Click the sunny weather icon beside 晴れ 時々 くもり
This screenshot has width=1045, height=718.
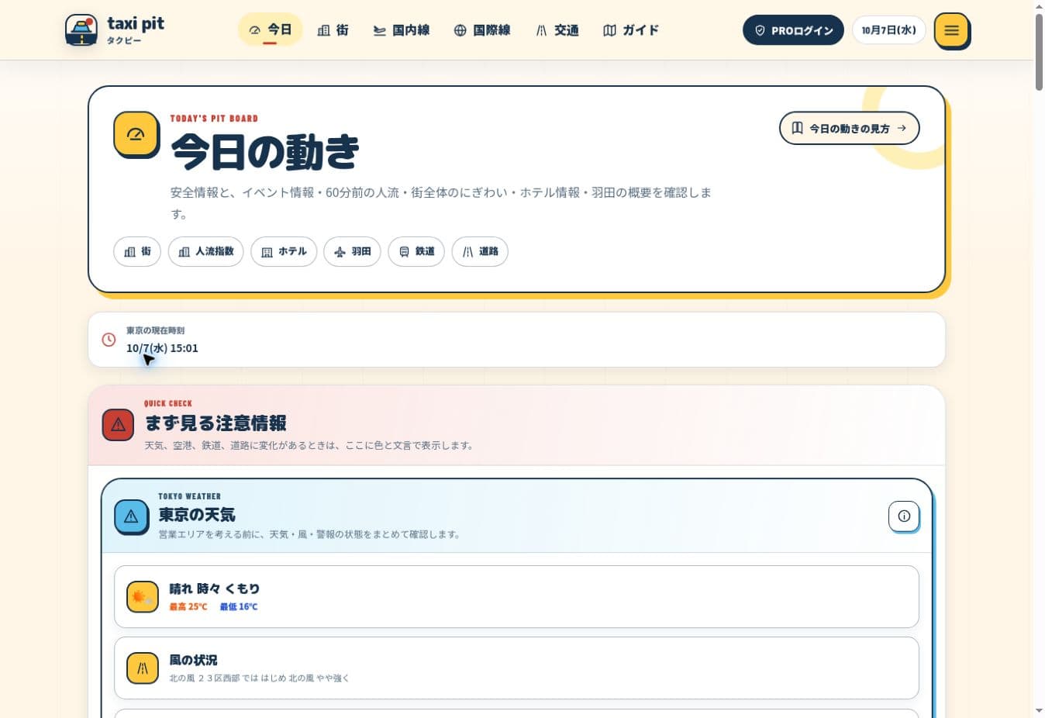142,597
